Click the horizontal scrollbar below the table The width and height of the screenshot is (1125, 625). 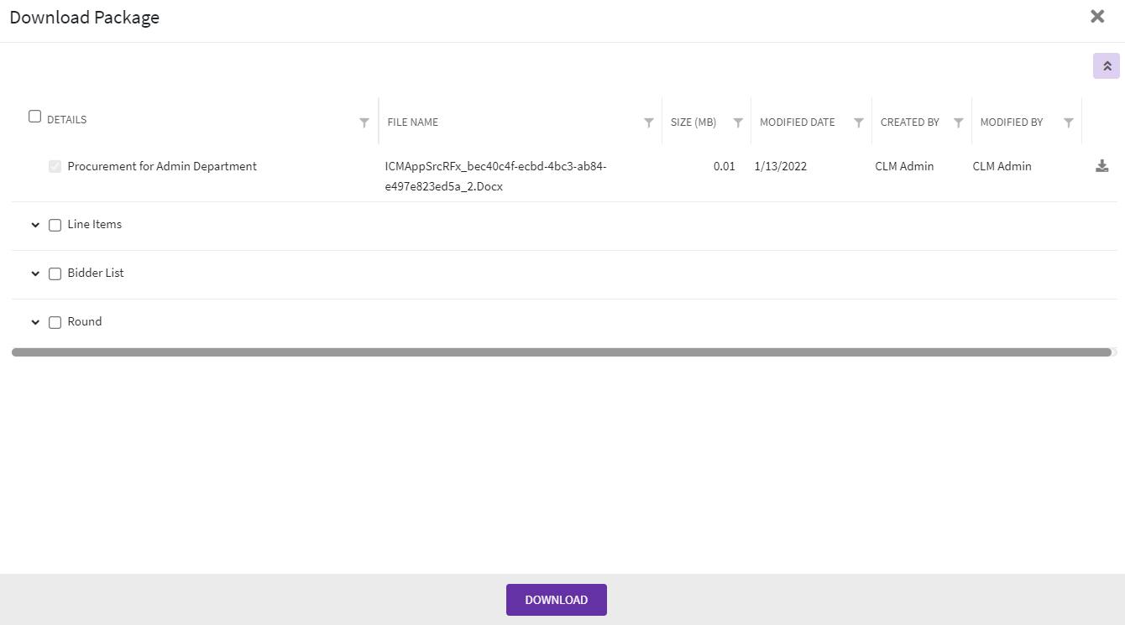(x=561, y=352)
